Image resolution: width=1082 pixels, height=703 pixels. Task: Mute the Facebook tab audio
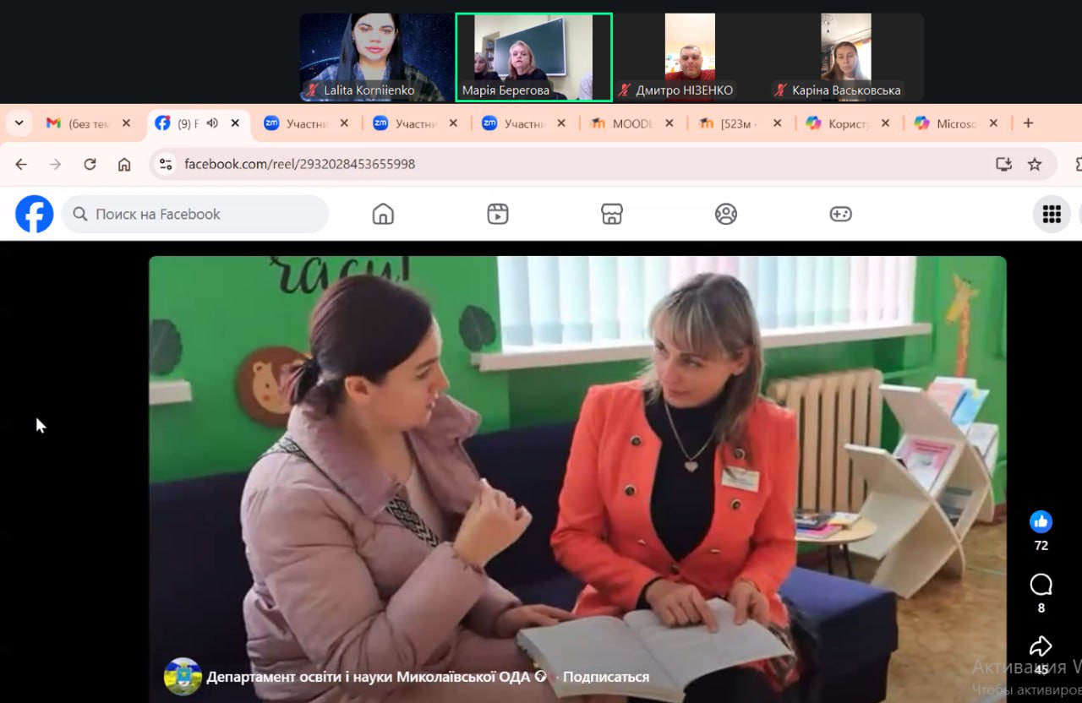(212, 123)
